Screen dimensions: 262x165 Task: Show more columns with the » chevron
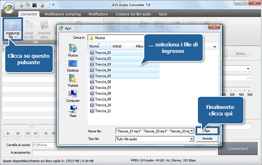(x=215, y=47)
